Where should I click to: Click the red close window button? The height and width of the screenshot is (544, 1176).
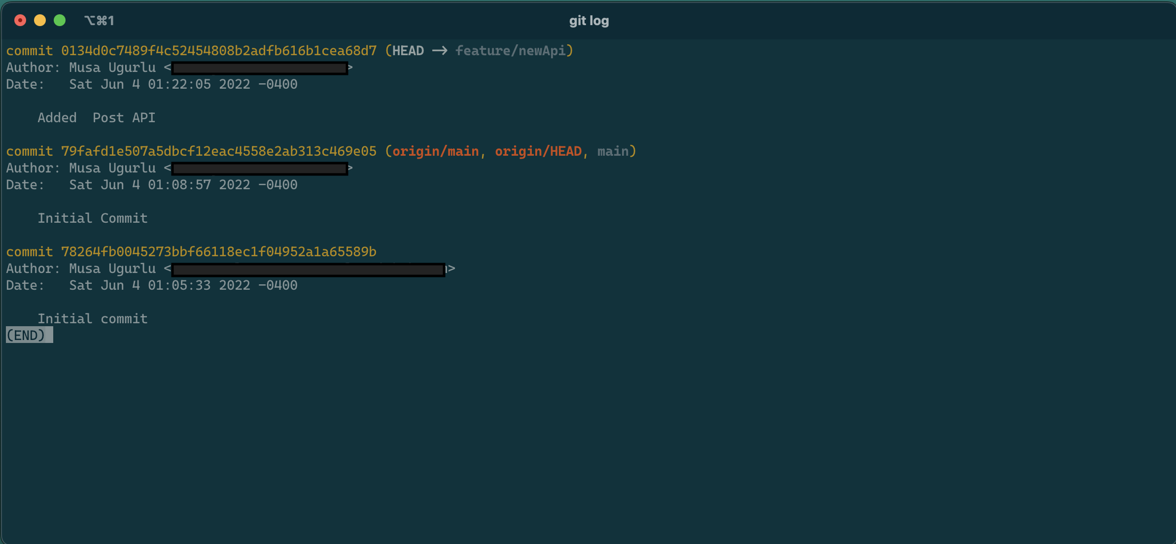coord(20,20)
